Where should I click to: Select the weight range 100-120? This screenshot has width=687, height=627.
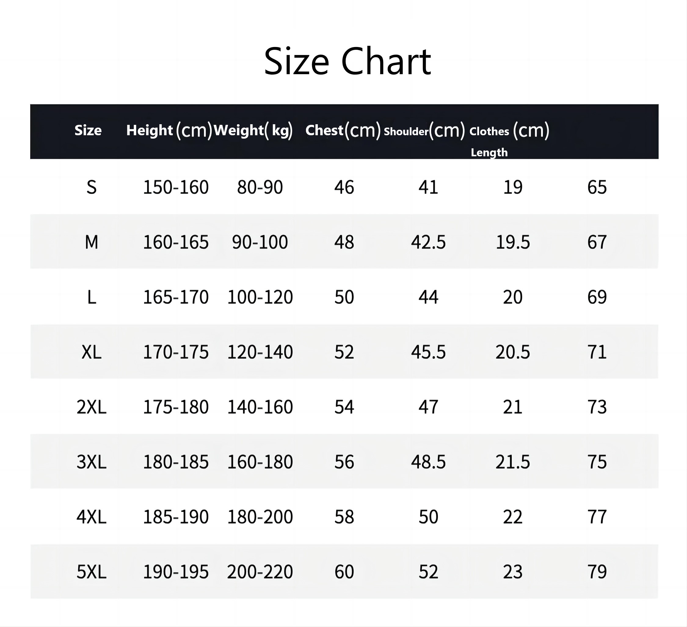[260, 297]
